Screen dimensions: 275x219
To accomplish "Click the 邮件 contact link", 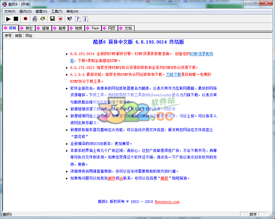I will click(112, 178).
